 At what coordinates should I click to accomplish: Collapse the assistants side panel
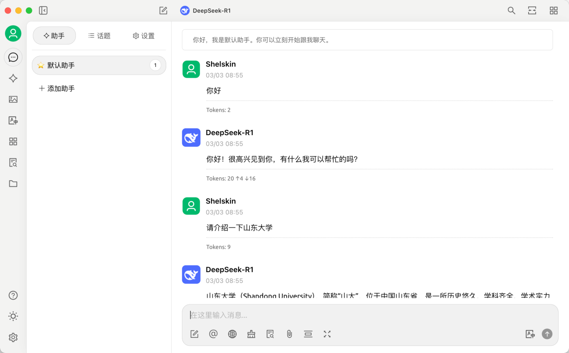[x=43, y=10]
